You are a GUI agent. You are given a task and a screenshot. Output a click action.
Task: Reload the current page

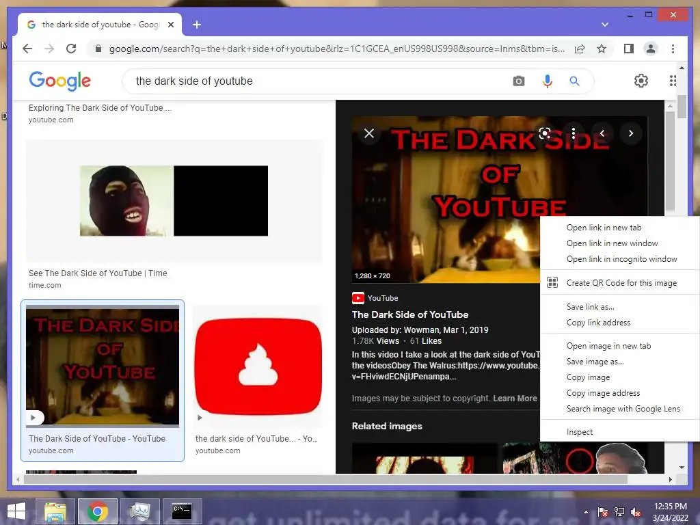71,49
